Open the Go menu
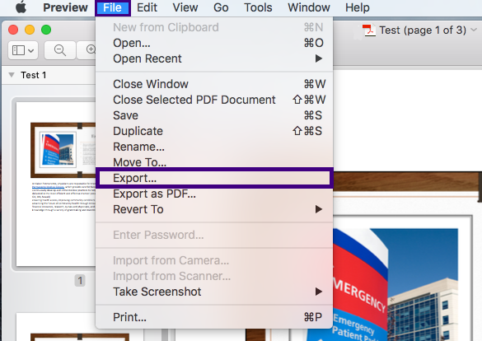 click(x=221, y=7)
